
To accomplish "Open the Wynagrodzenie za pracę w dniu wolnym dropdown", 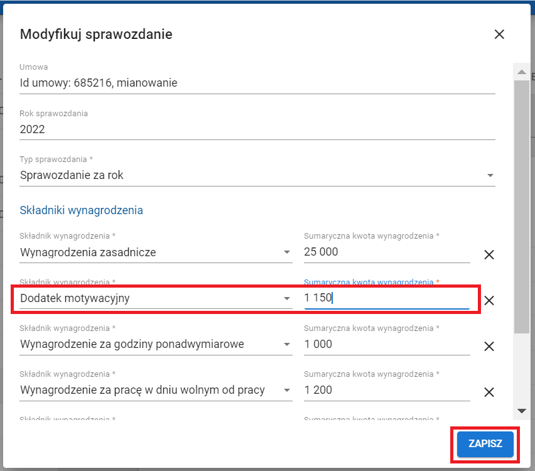I will [287, 390].
